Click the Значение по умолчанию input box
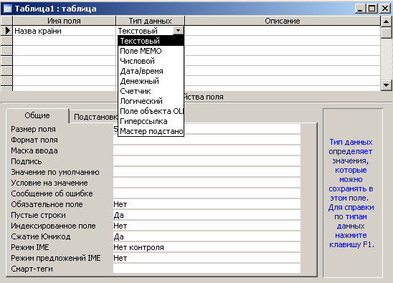393x283 pixels. click(207, 172)
